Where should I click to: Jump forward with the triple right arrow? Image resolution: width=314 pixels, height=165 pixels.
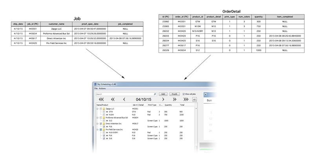pyautogui.click(x=186, y=100)
